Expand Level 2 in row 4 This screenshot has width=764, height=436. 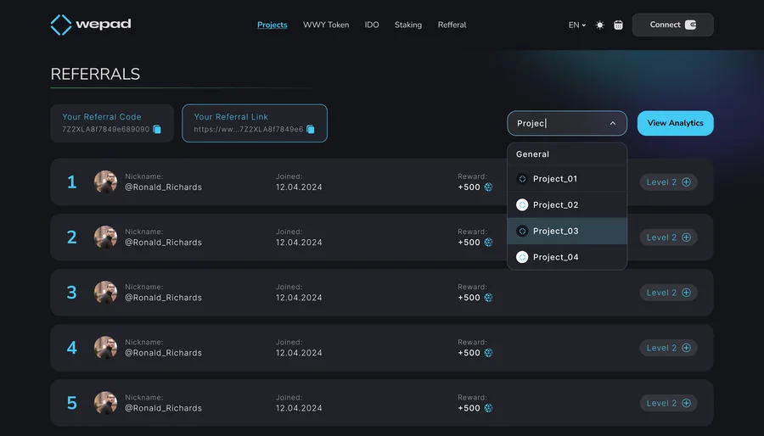(669, 348)
